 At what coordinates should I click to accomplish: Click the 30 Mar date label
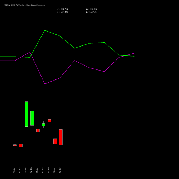(x=48, y=170)
